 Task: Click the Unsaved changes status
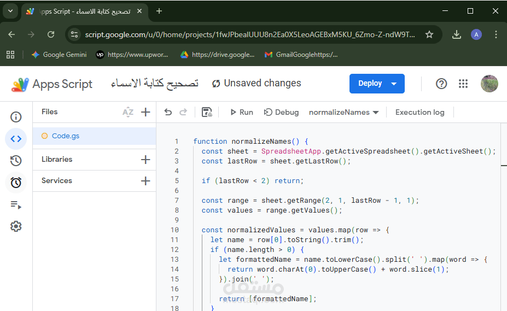coord(257,84)
